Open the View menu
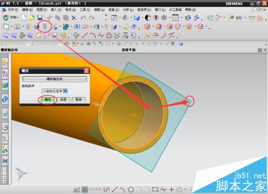The width and height of the screenshot is (268, 194). [x=42, y=10]
